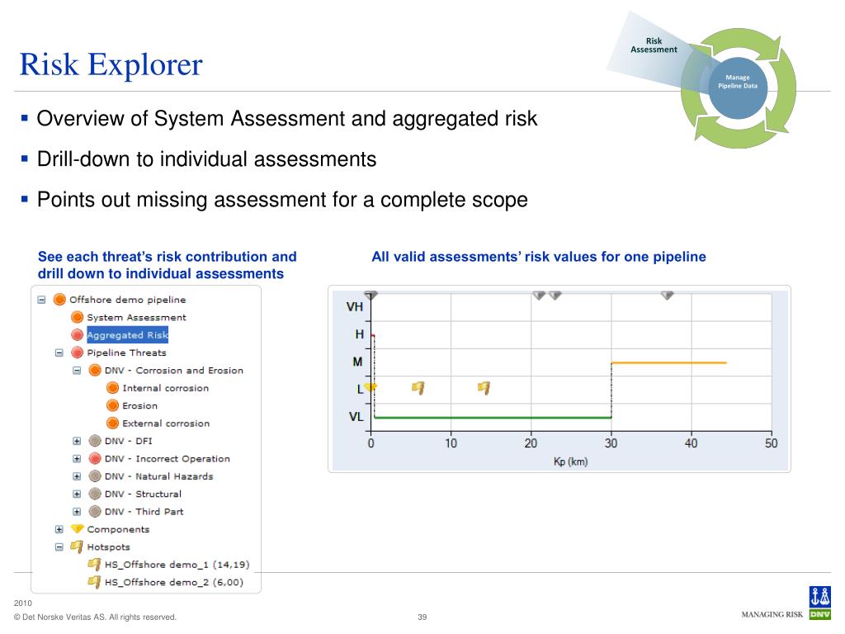845x634 pixels.
Task: Click the orange medium risk line segment
Action: pyautogui.click(x=668, y=363)
